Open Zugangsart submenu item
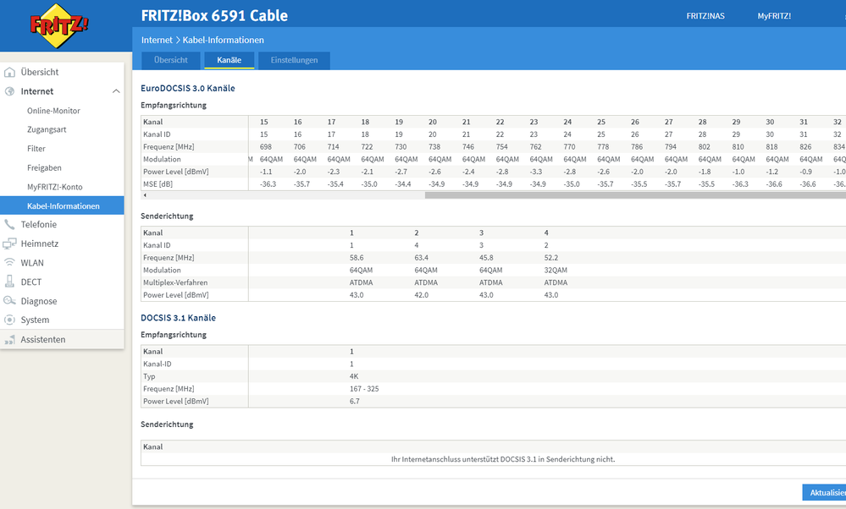Image resolution: width=846 pixels, height=509 pixels. pos(47,130)
